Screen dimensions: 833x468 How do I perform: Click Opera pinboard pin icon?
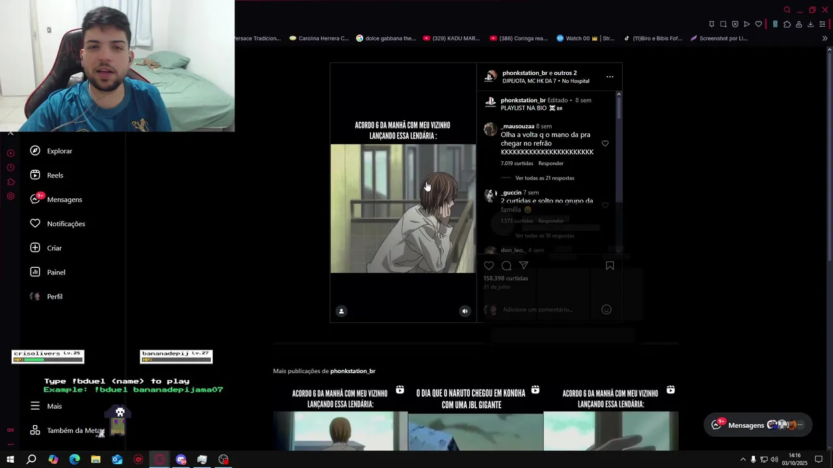pos(711,24)
